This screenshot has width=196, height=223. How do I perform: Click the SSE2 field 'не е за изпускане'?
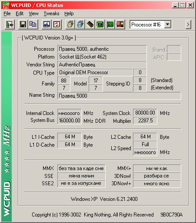coord(81,184)
